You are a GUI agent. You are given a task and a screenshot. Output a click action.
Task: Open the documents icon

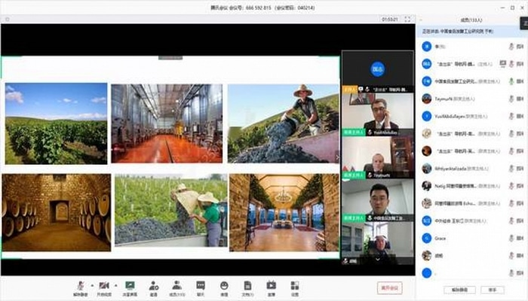tap(247, 286)
